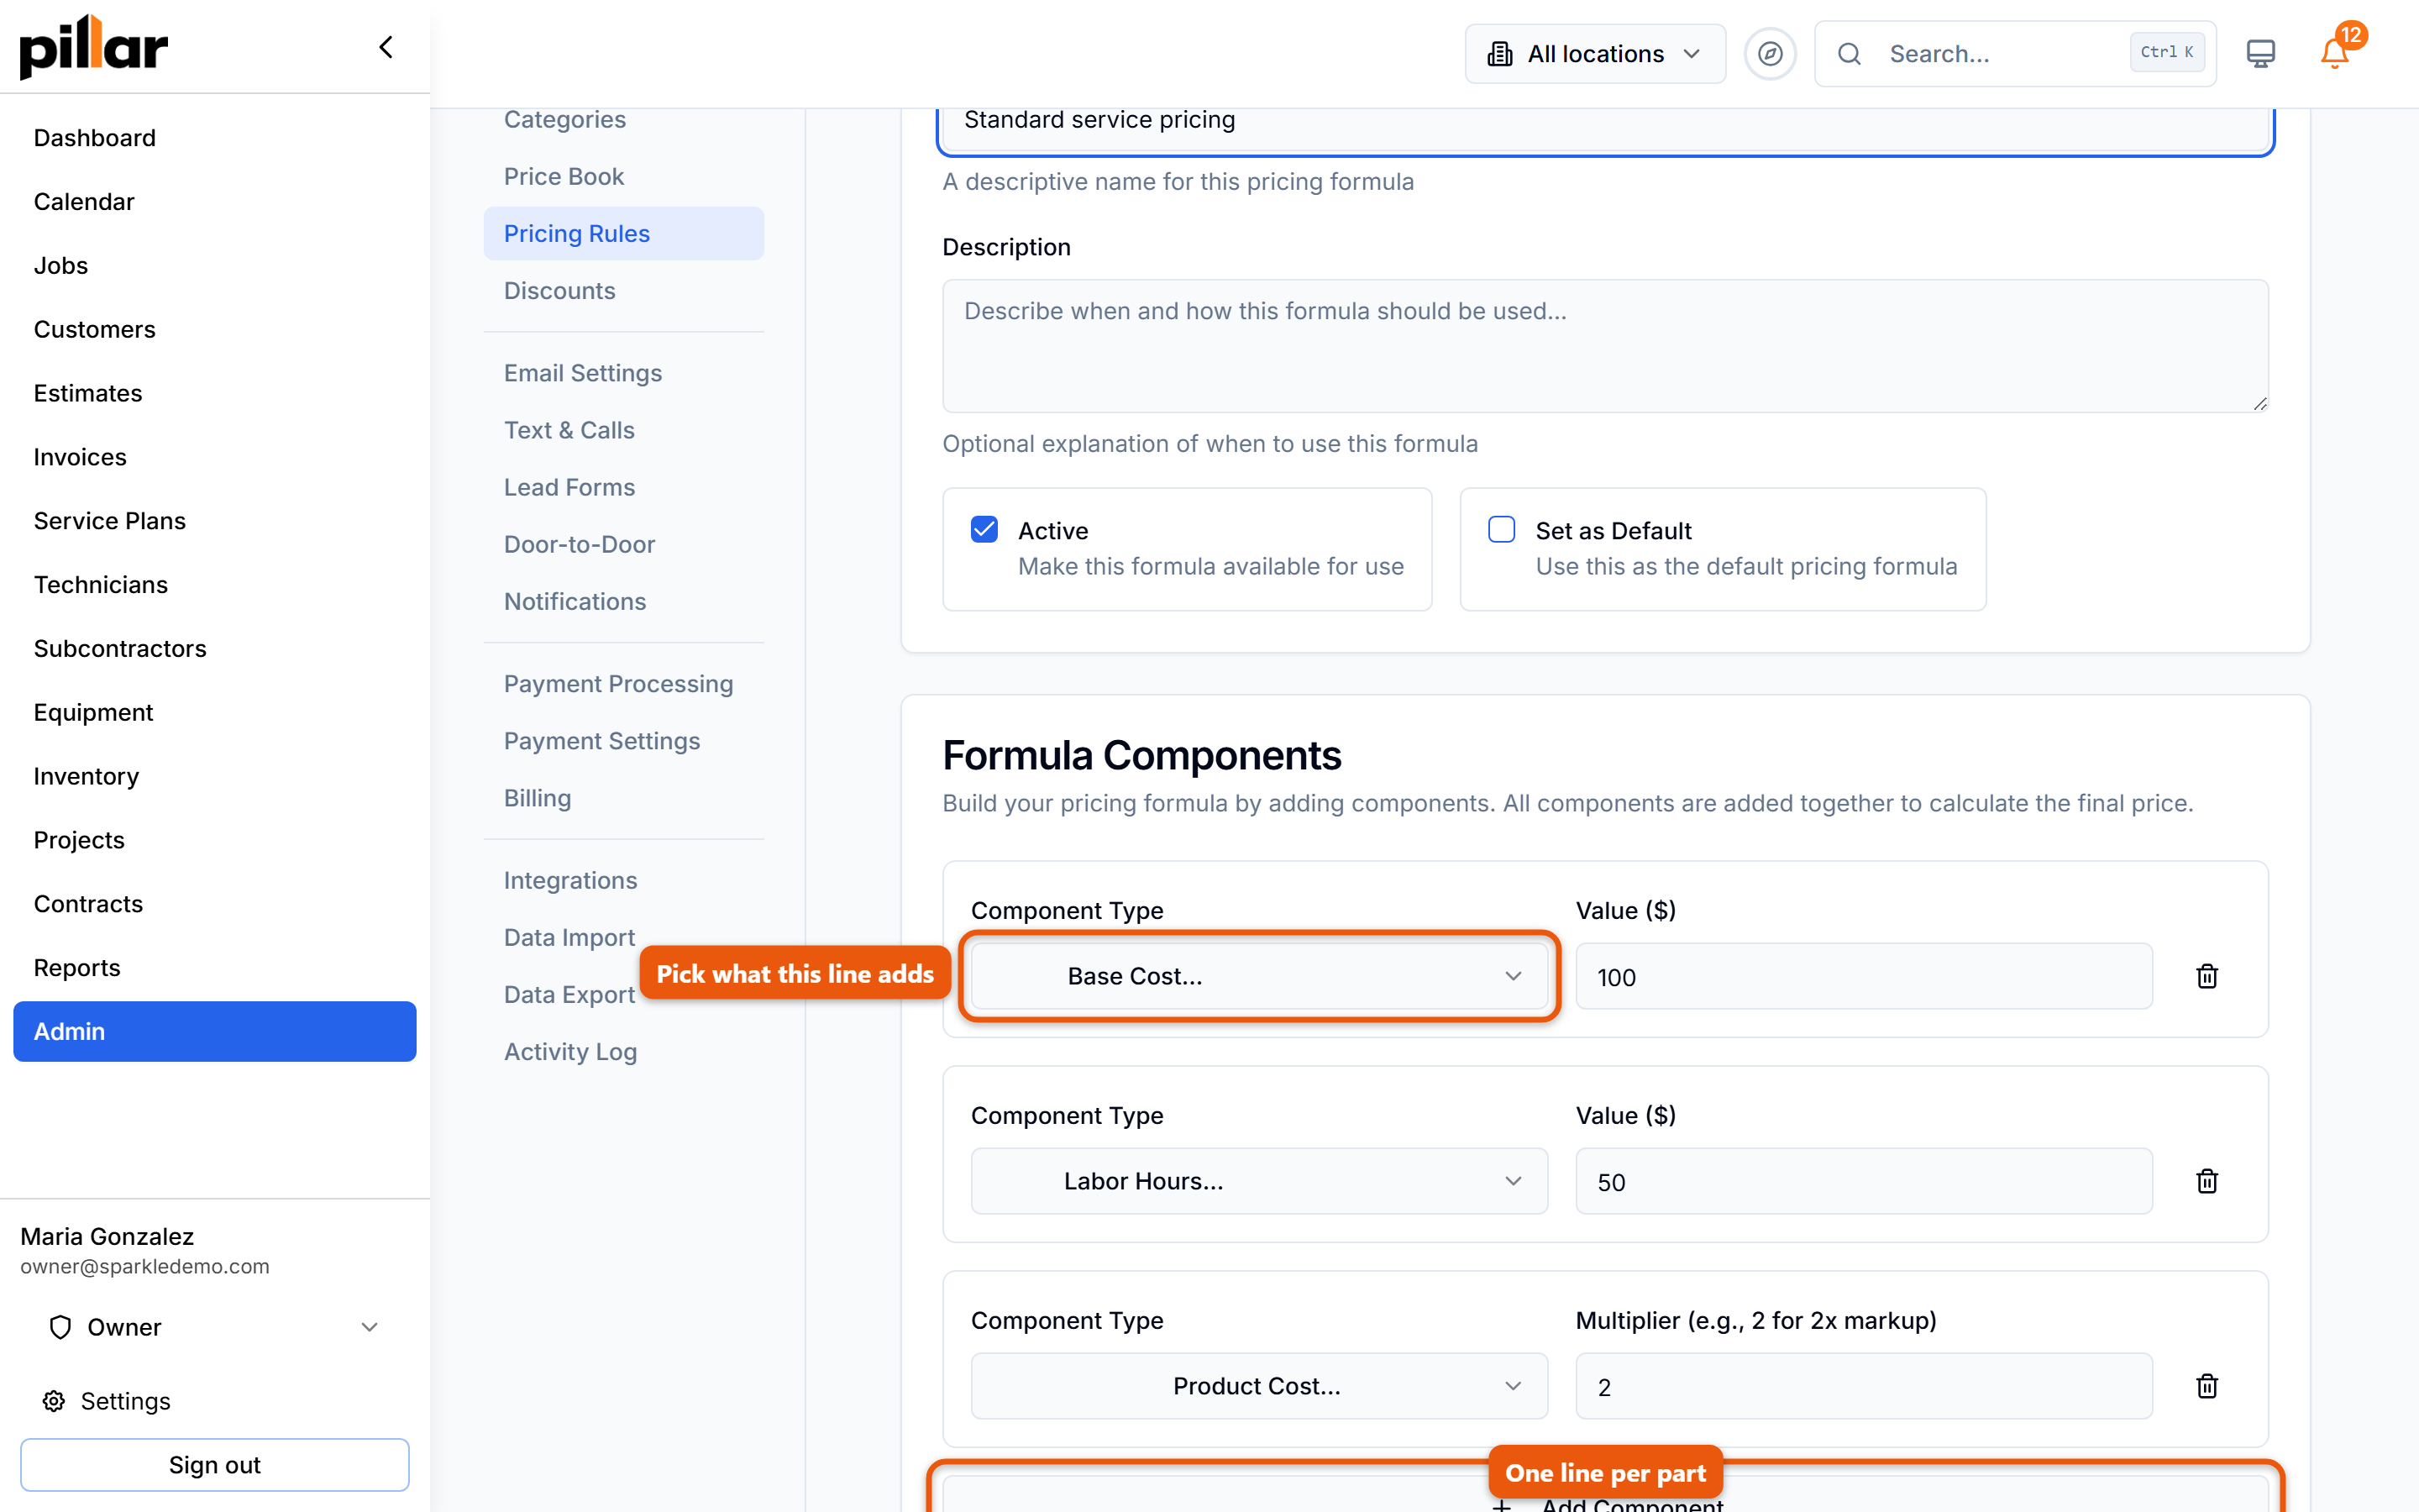
Task: Open the Labor Hours component type dropdown
Action: (x=1260, y=1181)
